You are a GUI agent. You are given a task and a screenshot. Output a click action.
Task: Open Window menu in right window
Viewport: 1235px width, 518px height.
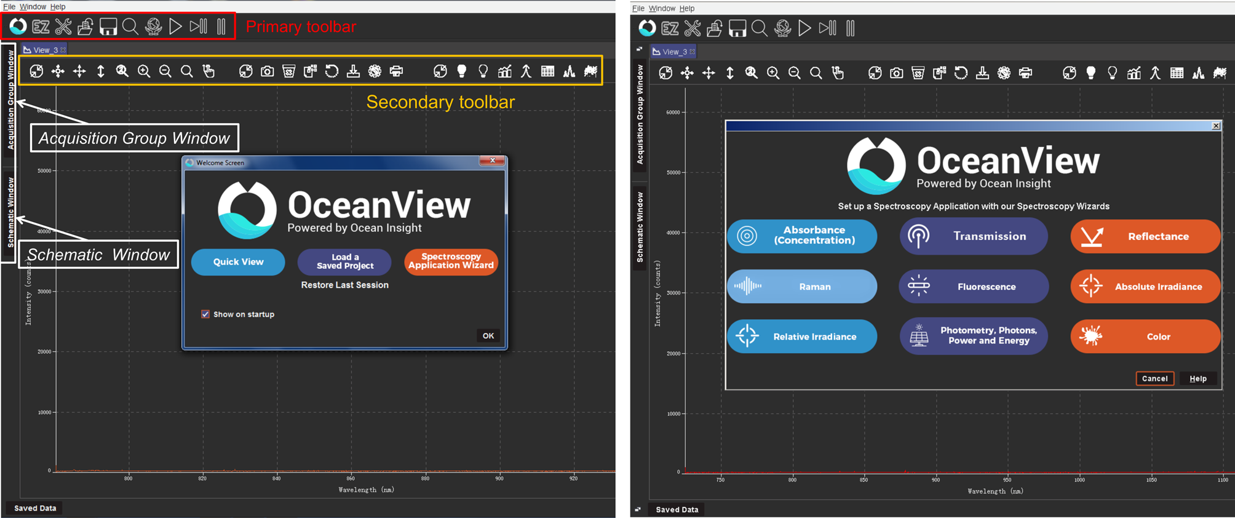coord(662,8)
